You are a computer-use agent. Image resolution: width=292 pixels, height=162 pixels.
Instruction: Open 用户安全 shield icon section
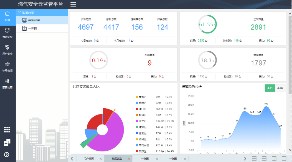(7, 49)
